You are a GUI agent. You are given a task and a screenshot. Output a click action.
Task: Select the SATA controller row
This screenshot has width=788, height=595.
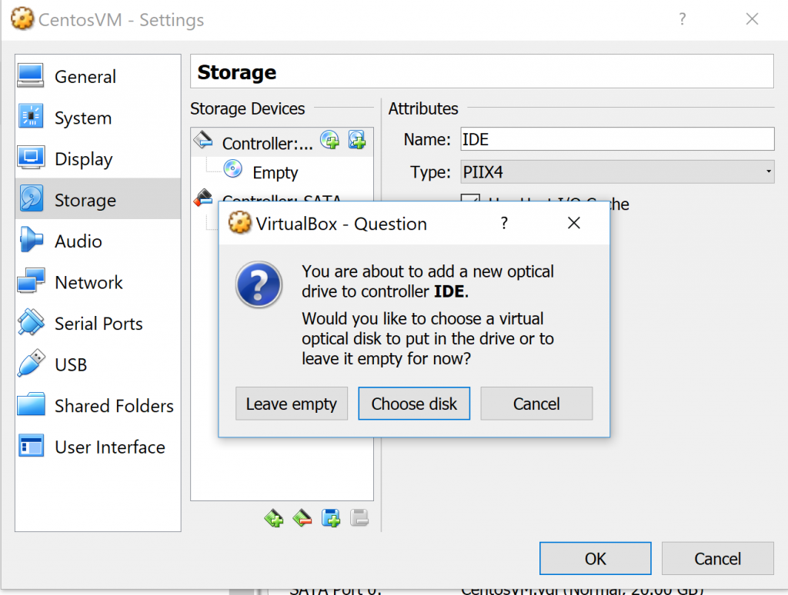pos(282,197)
